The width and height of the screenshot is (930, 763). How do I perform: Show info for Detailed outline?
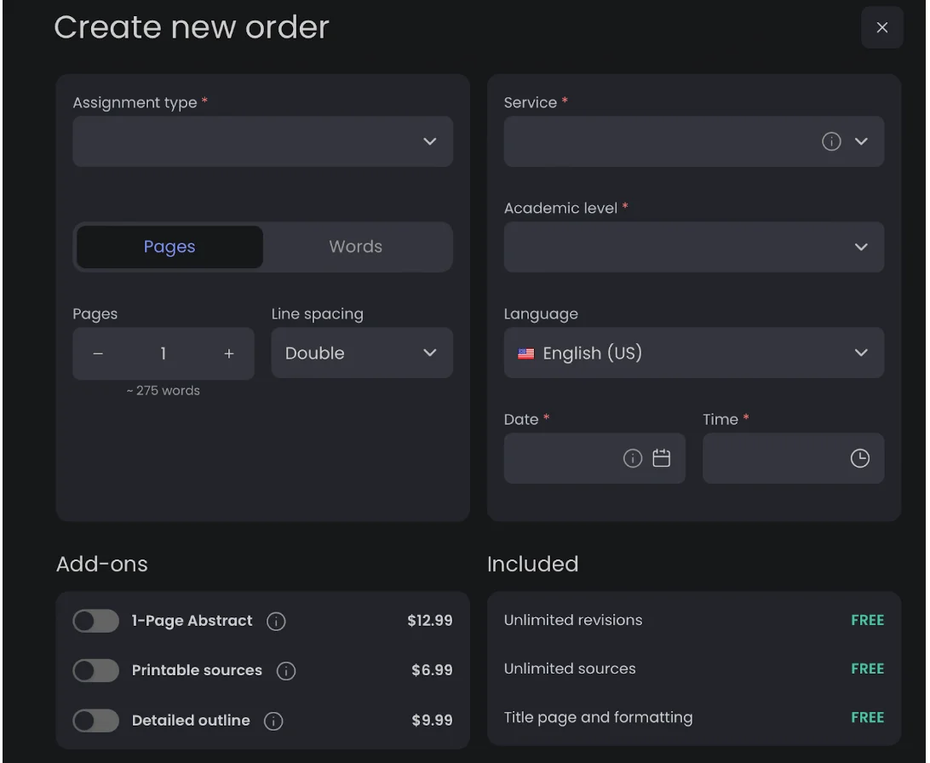pyautogui.click(x=273, y=721)
